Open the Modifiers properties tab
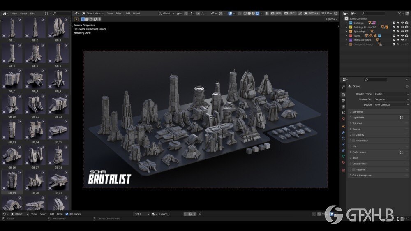This screenshot has width=411, height=231. point(343,132)
